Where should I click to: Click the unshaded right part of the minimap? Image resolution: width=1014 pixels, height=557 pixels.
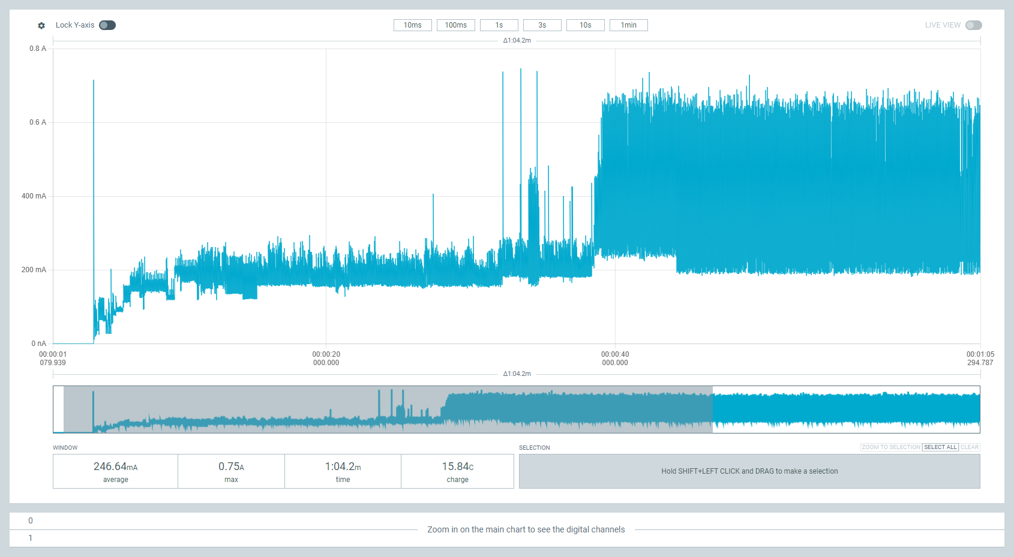pyautogui.click(x=846, y=409)
